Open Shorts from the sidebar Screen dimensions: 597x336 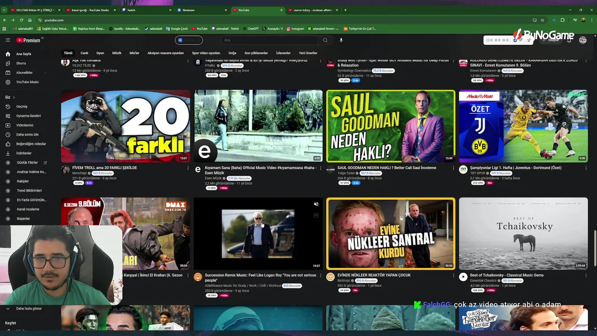(21, 63)
